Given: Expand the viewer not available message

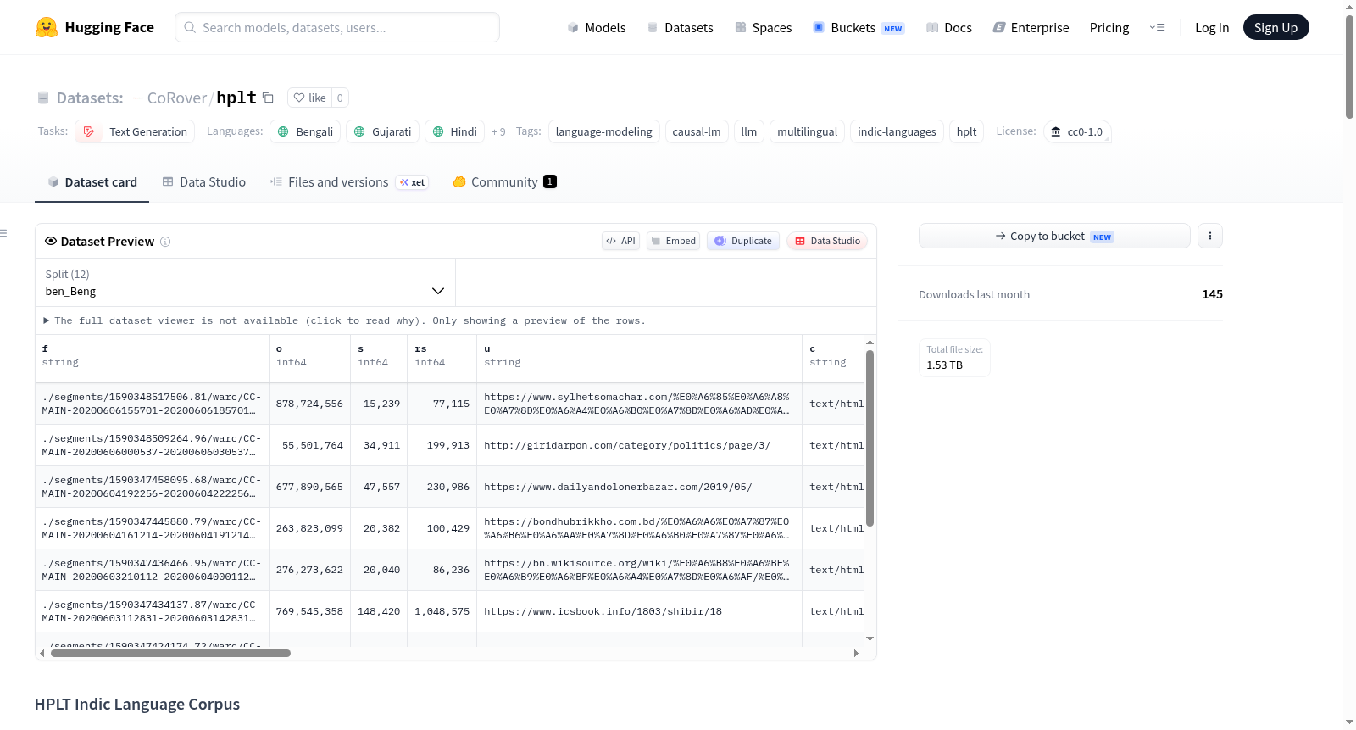Looking at the screenshot, I should [346, 320].
